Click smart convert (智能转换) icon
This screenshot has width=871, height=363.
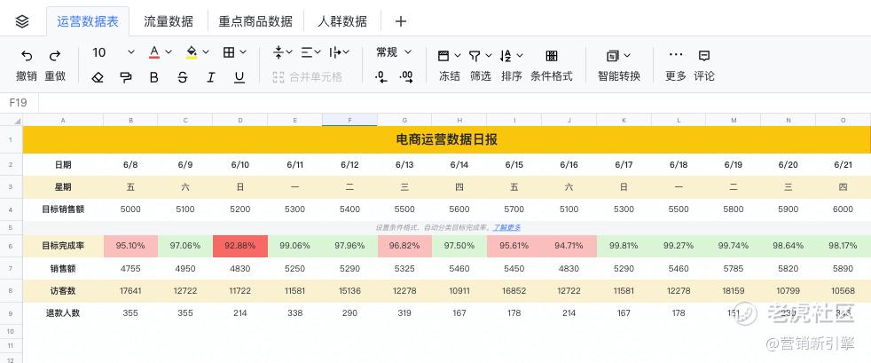[612, 56]
